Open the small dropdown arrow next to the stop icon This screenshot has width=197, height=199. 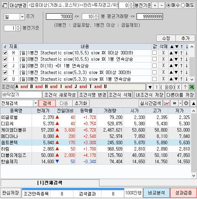click(x=180, y=103)
